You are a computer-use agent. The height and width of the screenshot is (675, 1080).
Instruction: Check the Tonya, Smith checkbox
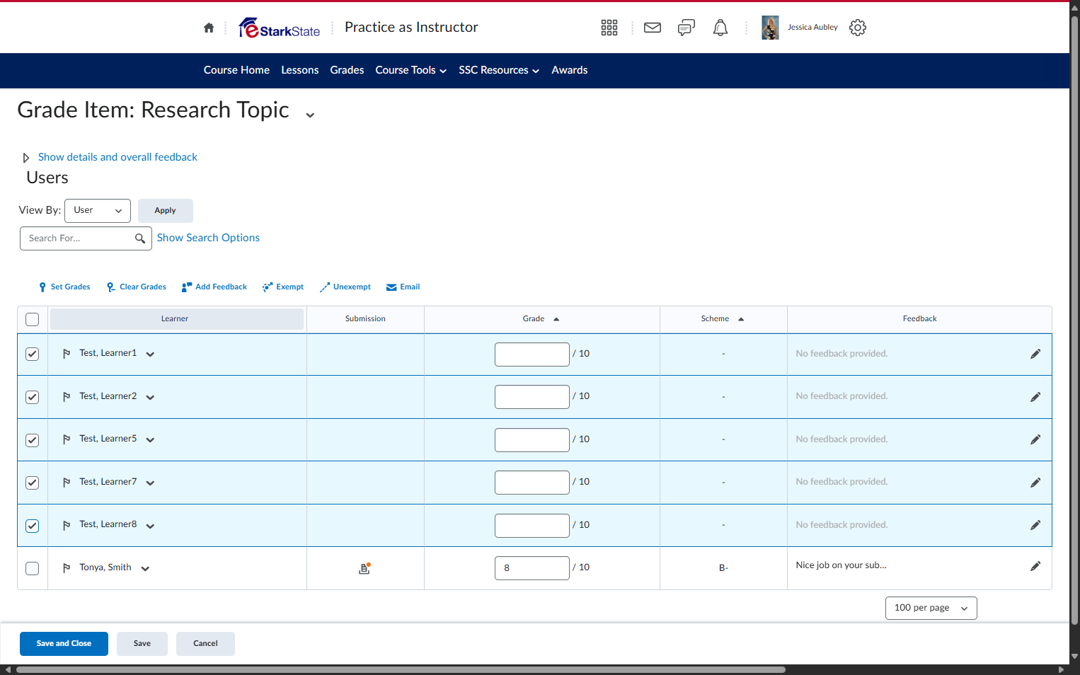click(x=32, y=568)
